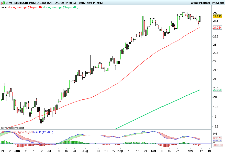
Task: Click the 24.790 (+1.95%) quote in header
Action: tap(65, 3)
